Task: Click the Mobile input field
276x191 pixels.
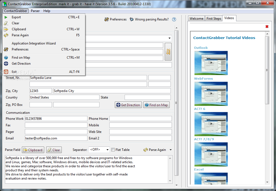Action: coord(140,125)
